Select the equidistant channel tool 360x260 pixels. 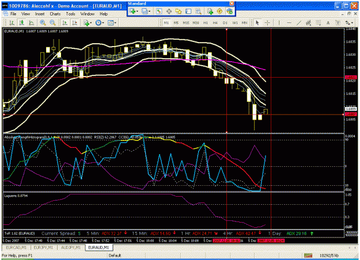point(309,22)
